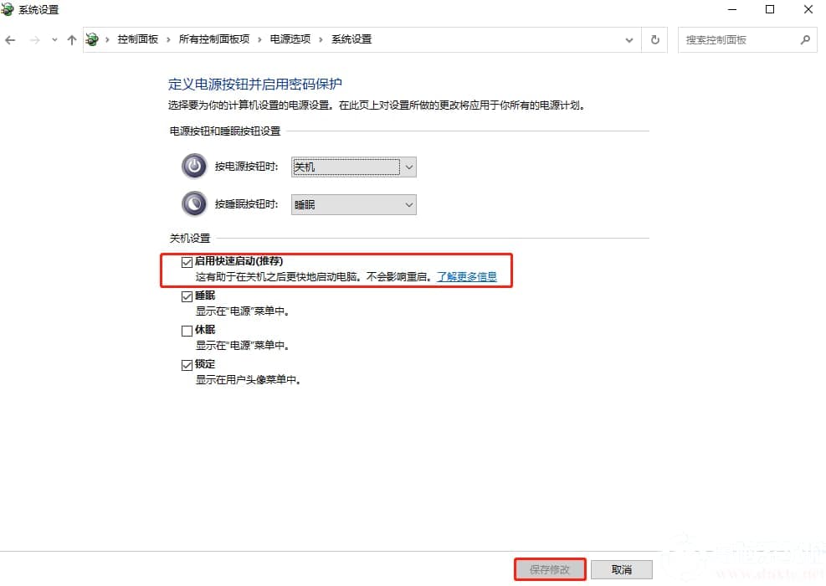Click the 保存修改 button
Screen dimensions: 826x586
point(550,569)
